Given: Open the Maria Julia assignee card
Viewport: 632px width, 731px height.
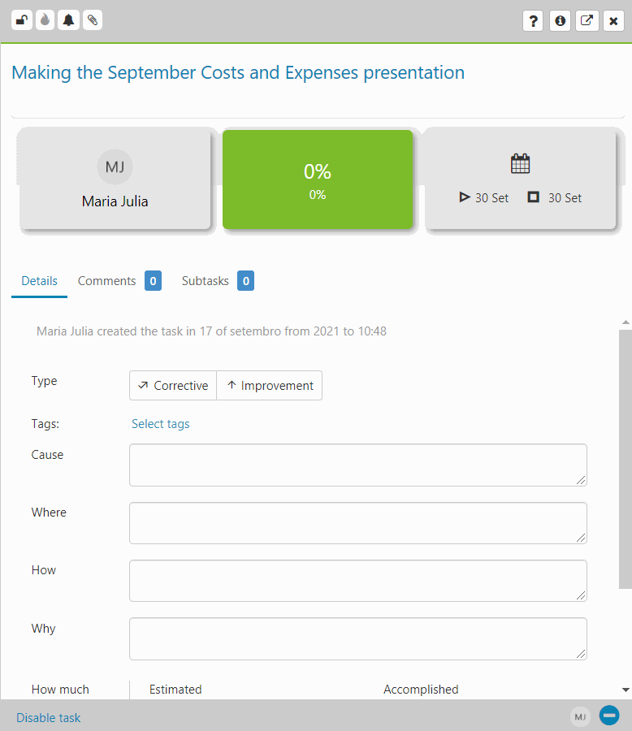Looking at the screenshot, I should [115, 179].
